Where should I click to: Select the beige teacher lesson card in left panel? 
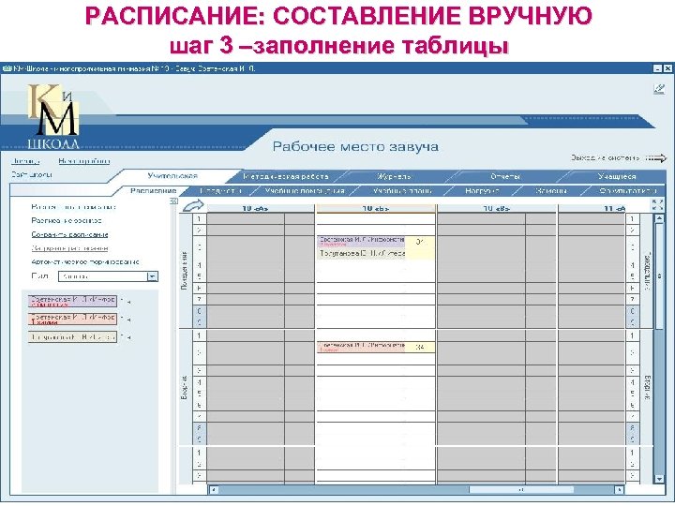[x=73, y=337]
